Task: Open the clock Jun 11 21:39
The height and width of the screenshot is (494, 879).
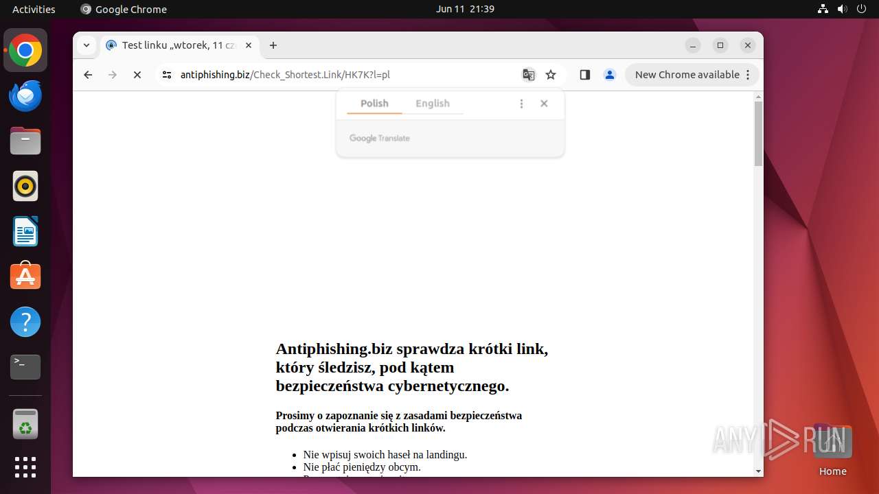Action: 465,9
